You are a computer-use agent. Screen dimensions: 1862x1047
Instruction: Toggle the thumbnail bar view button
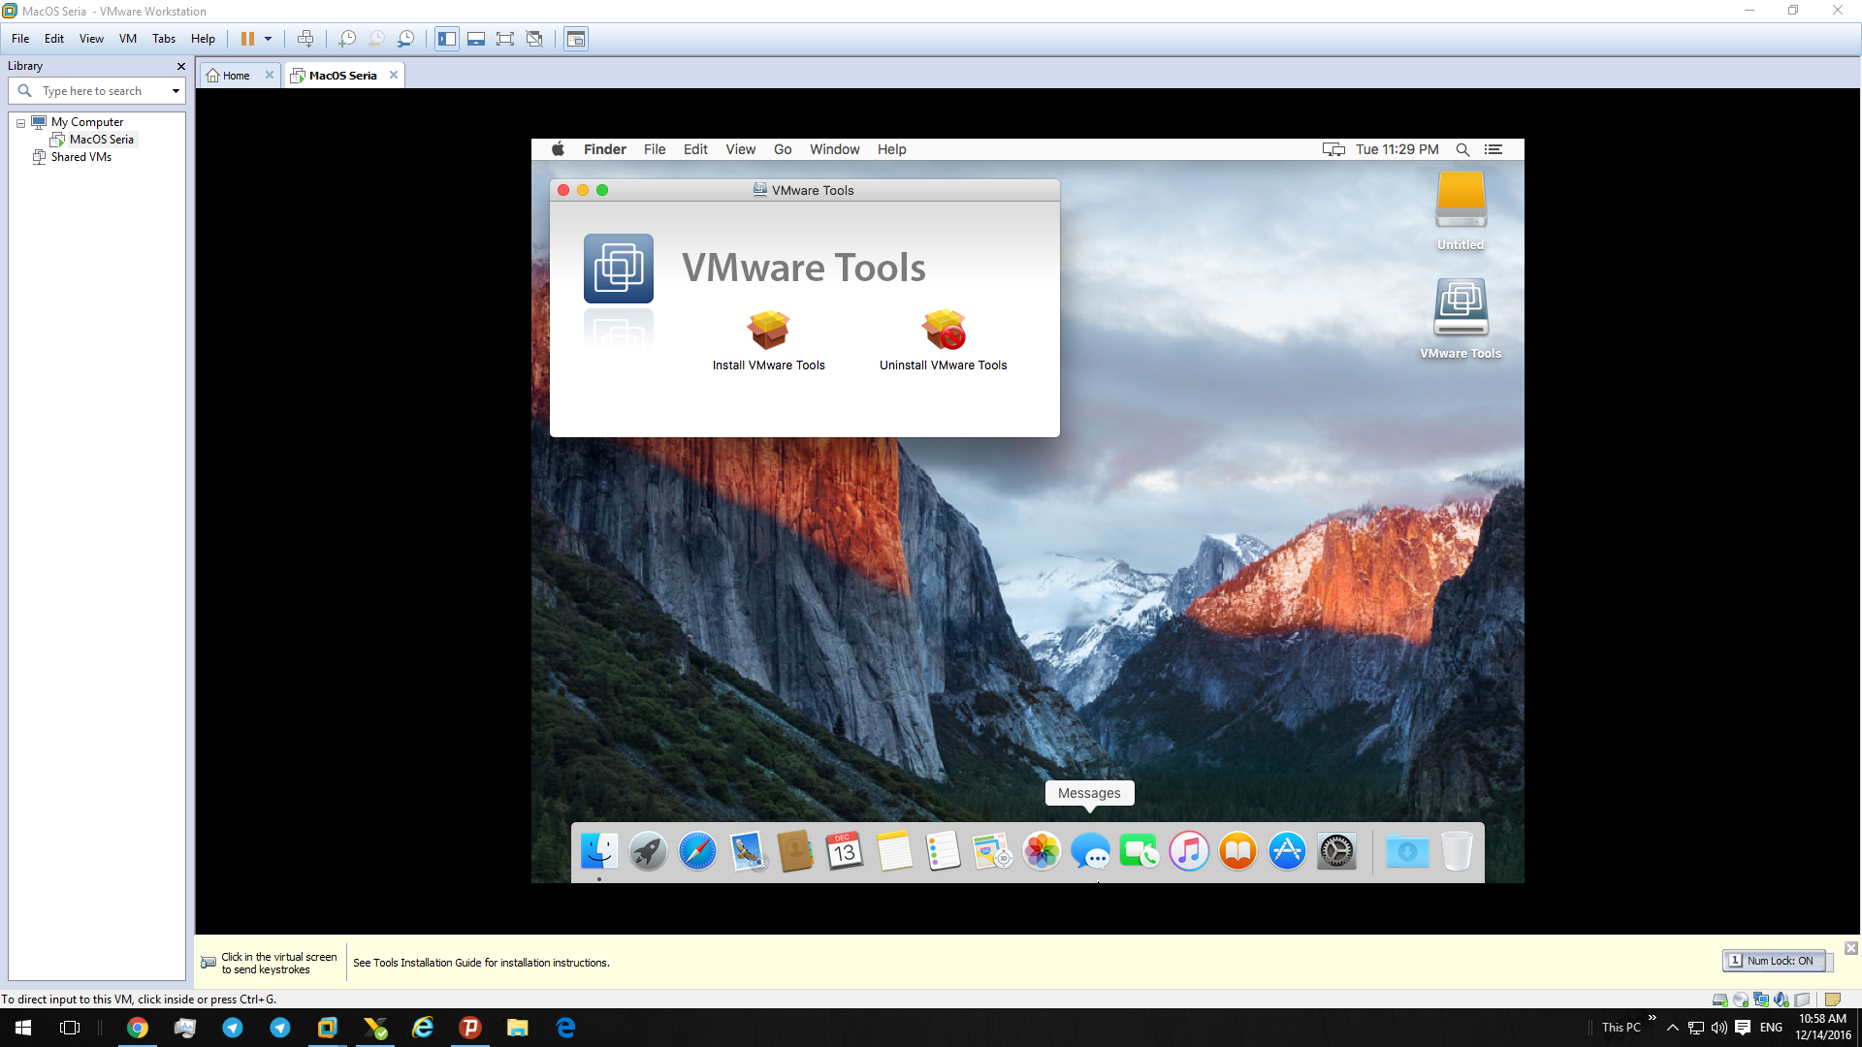(x=476, y=39)
